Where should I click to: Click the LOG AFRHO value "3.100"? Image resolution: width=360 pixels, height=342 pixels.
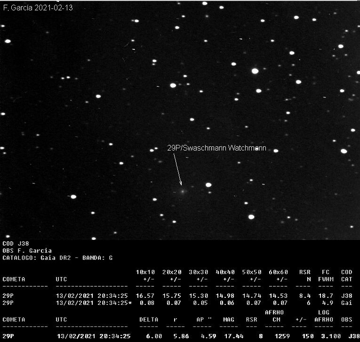click(x=331, y=336)
